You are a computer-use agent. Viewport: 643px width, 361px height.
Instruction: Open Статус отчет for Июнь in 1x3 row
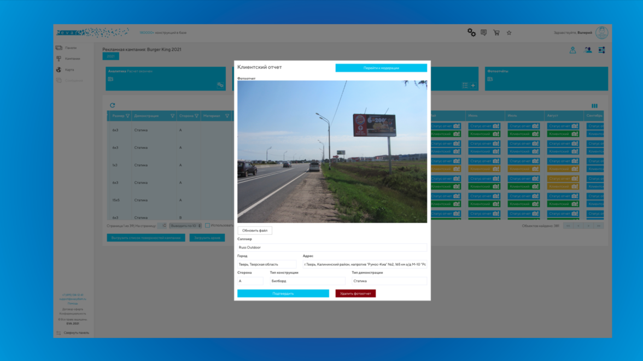tap(484, 161)
